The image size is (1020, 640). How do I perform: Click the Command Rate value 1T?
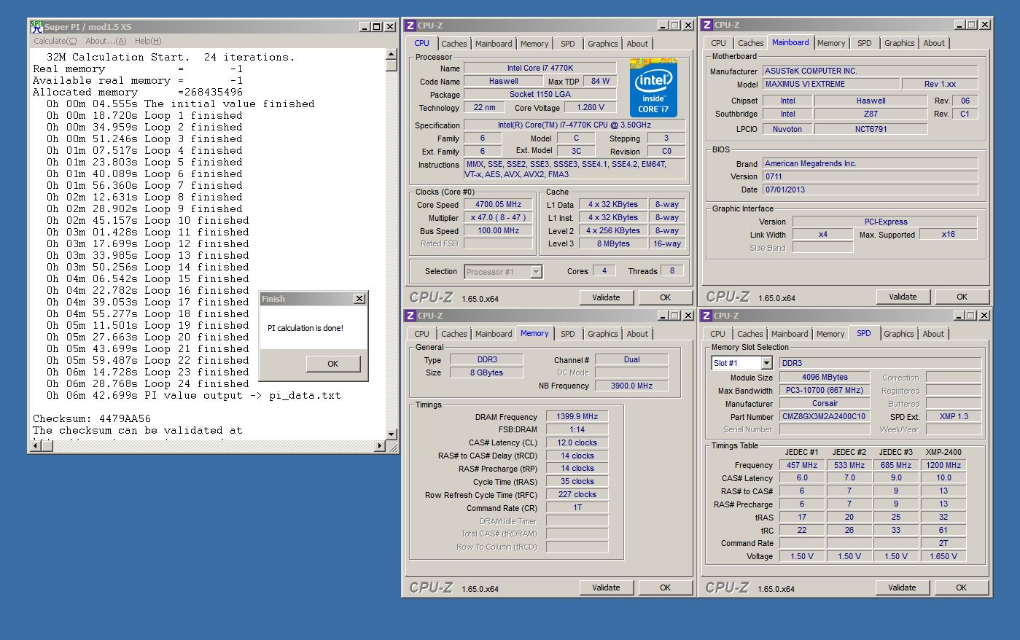pos(577,508)
